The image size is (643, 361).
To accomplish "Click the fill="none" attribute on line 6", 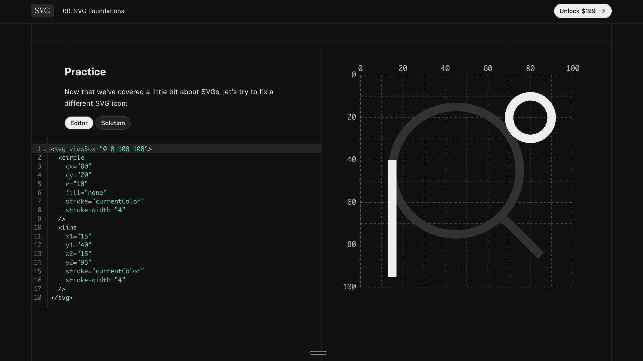I will (x=86, y=193).
